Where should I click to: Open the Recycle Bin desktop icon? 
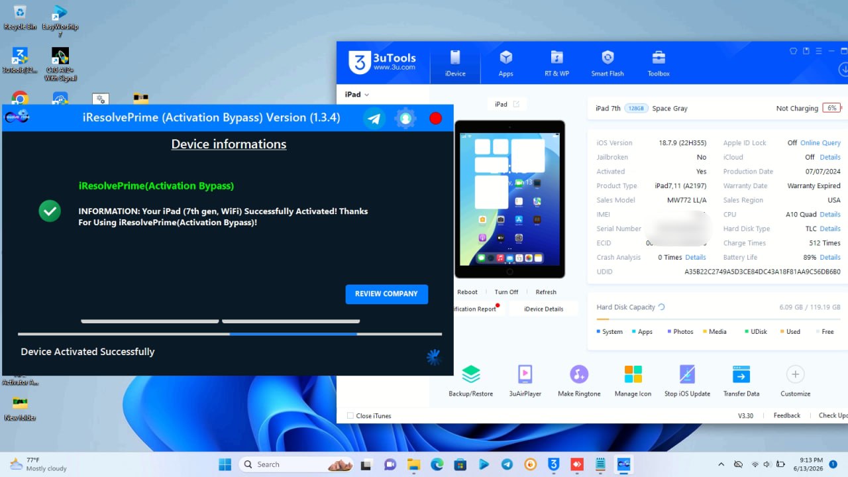click(20, 17)
